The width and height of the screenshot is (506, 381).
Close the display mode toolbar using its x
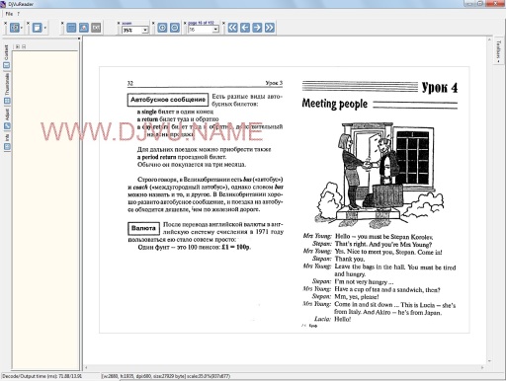point(62,23)
